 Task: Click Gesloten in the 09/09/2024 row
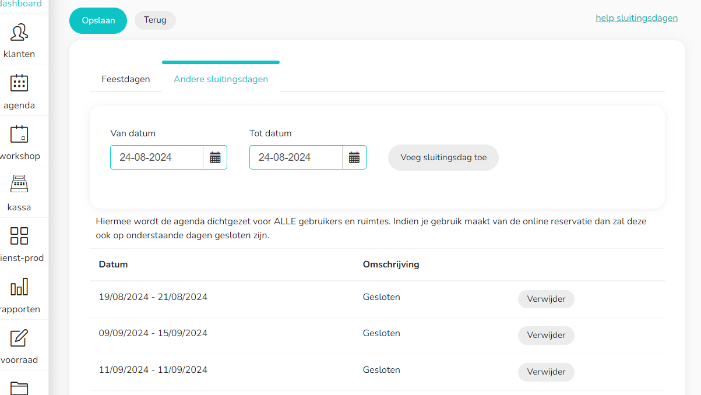[382, 333]
